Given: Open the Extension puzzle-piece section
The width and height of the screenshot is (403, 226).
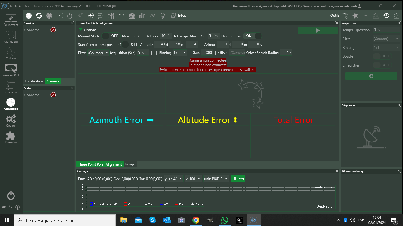Looking at the screenshot, I should [x=11, y=137].
